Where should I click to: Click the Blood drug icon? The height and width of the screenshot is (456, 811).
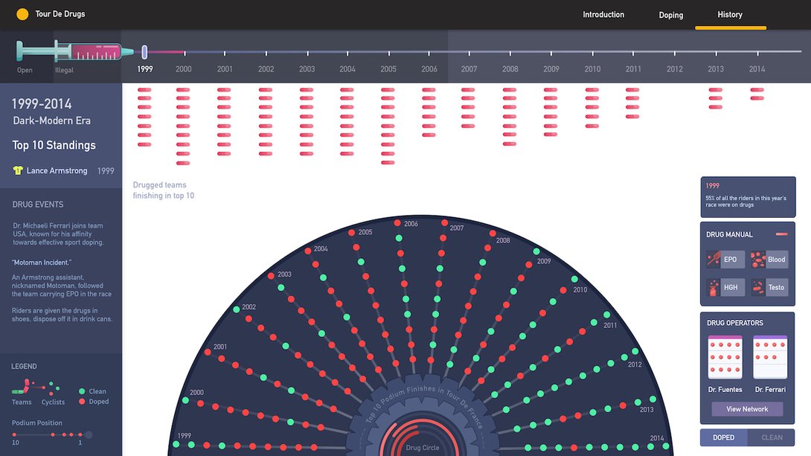757,259
